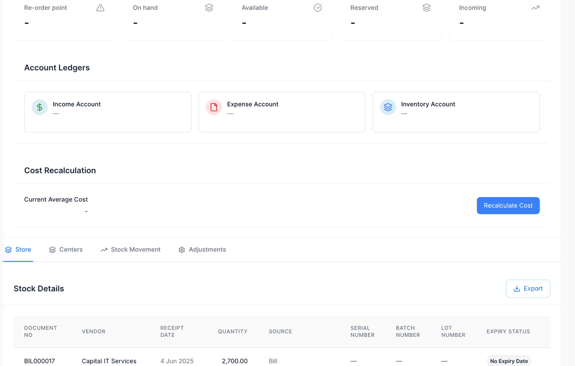Click the Receipt Date column header

click(x=172, y=332)
